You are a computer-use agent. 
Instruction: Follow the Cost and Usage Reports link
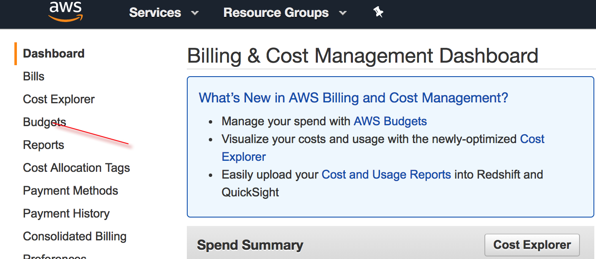click(386, 175)
